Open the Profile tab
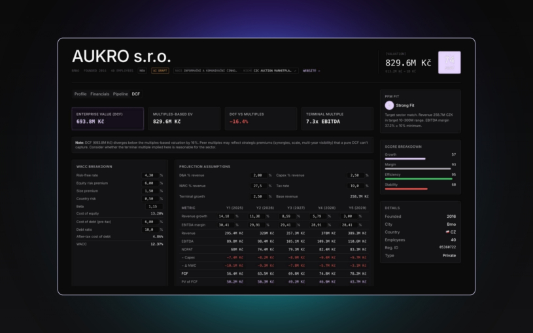The height and width of the screenshot is (333, 533). click(80, 94)
